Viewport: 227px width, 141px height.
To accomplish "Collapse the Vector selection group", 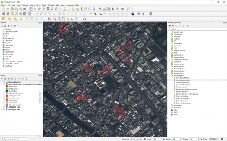I will pos(169,76).
